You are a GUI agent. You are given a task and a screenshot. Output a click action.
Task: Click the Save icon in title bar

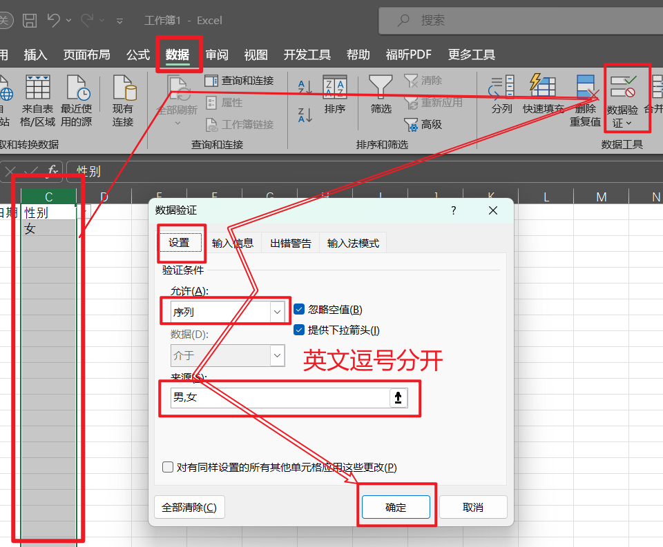pyautogui.click(x=30, y=21)
